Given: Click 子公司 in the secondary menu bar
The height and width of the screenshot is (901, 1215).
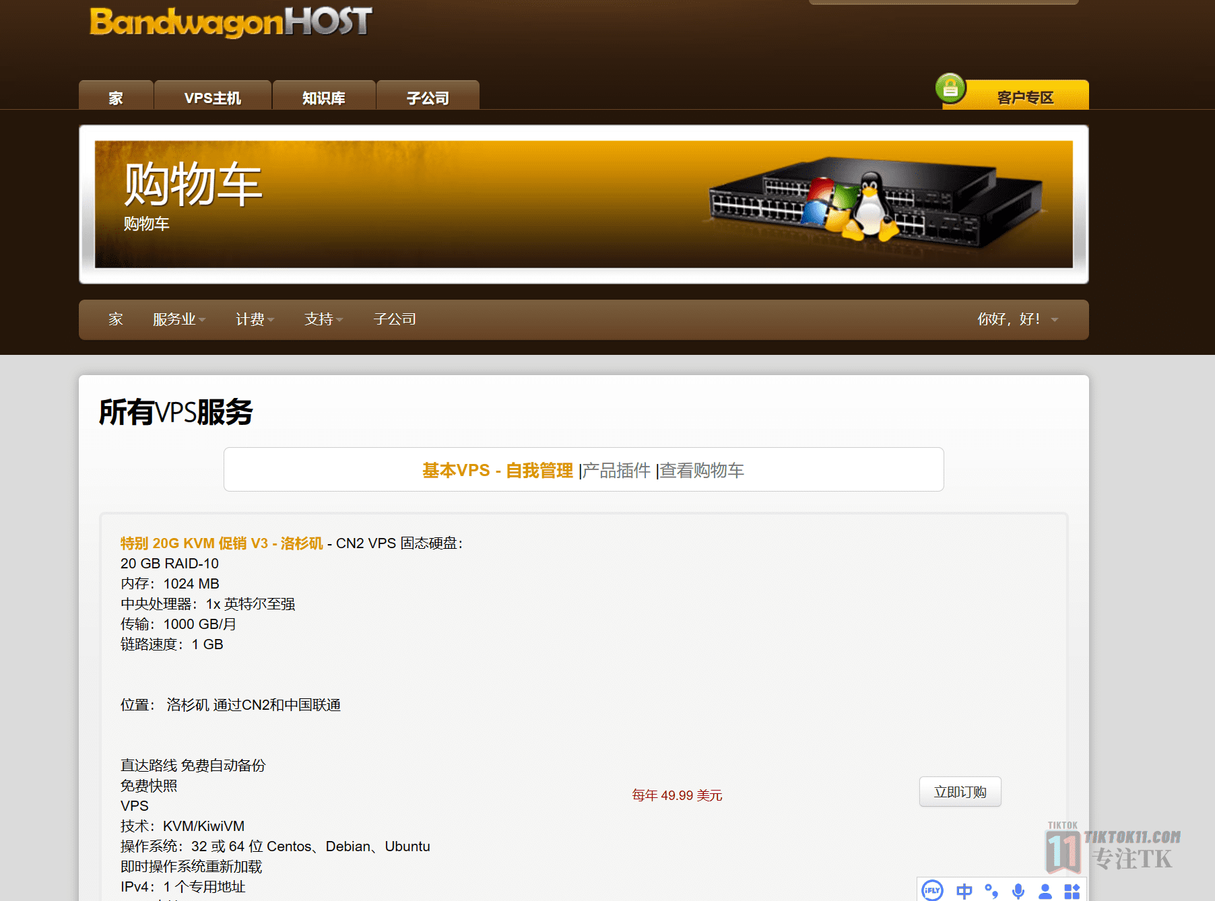Looking at the screenshot, I should click(x=395, y=319).
